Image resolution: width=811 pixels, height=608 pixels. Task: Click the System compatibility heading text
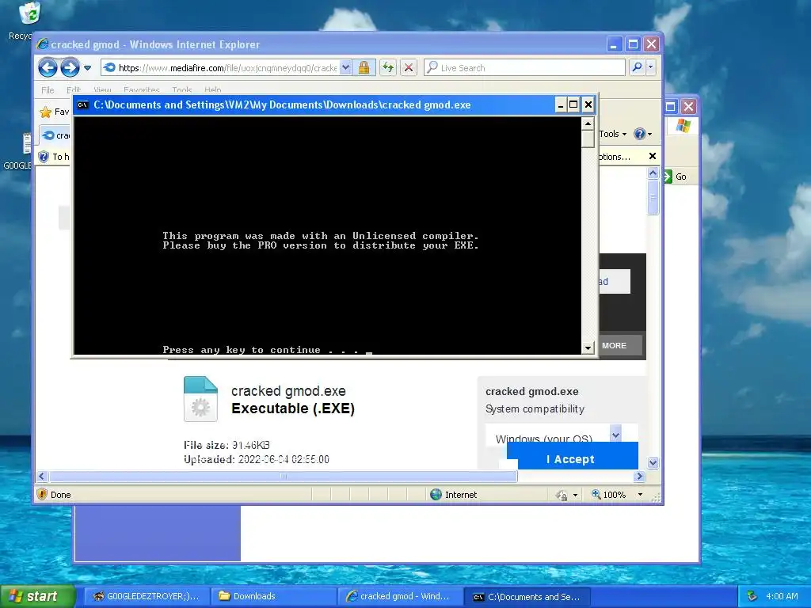[x=535, y=409]
